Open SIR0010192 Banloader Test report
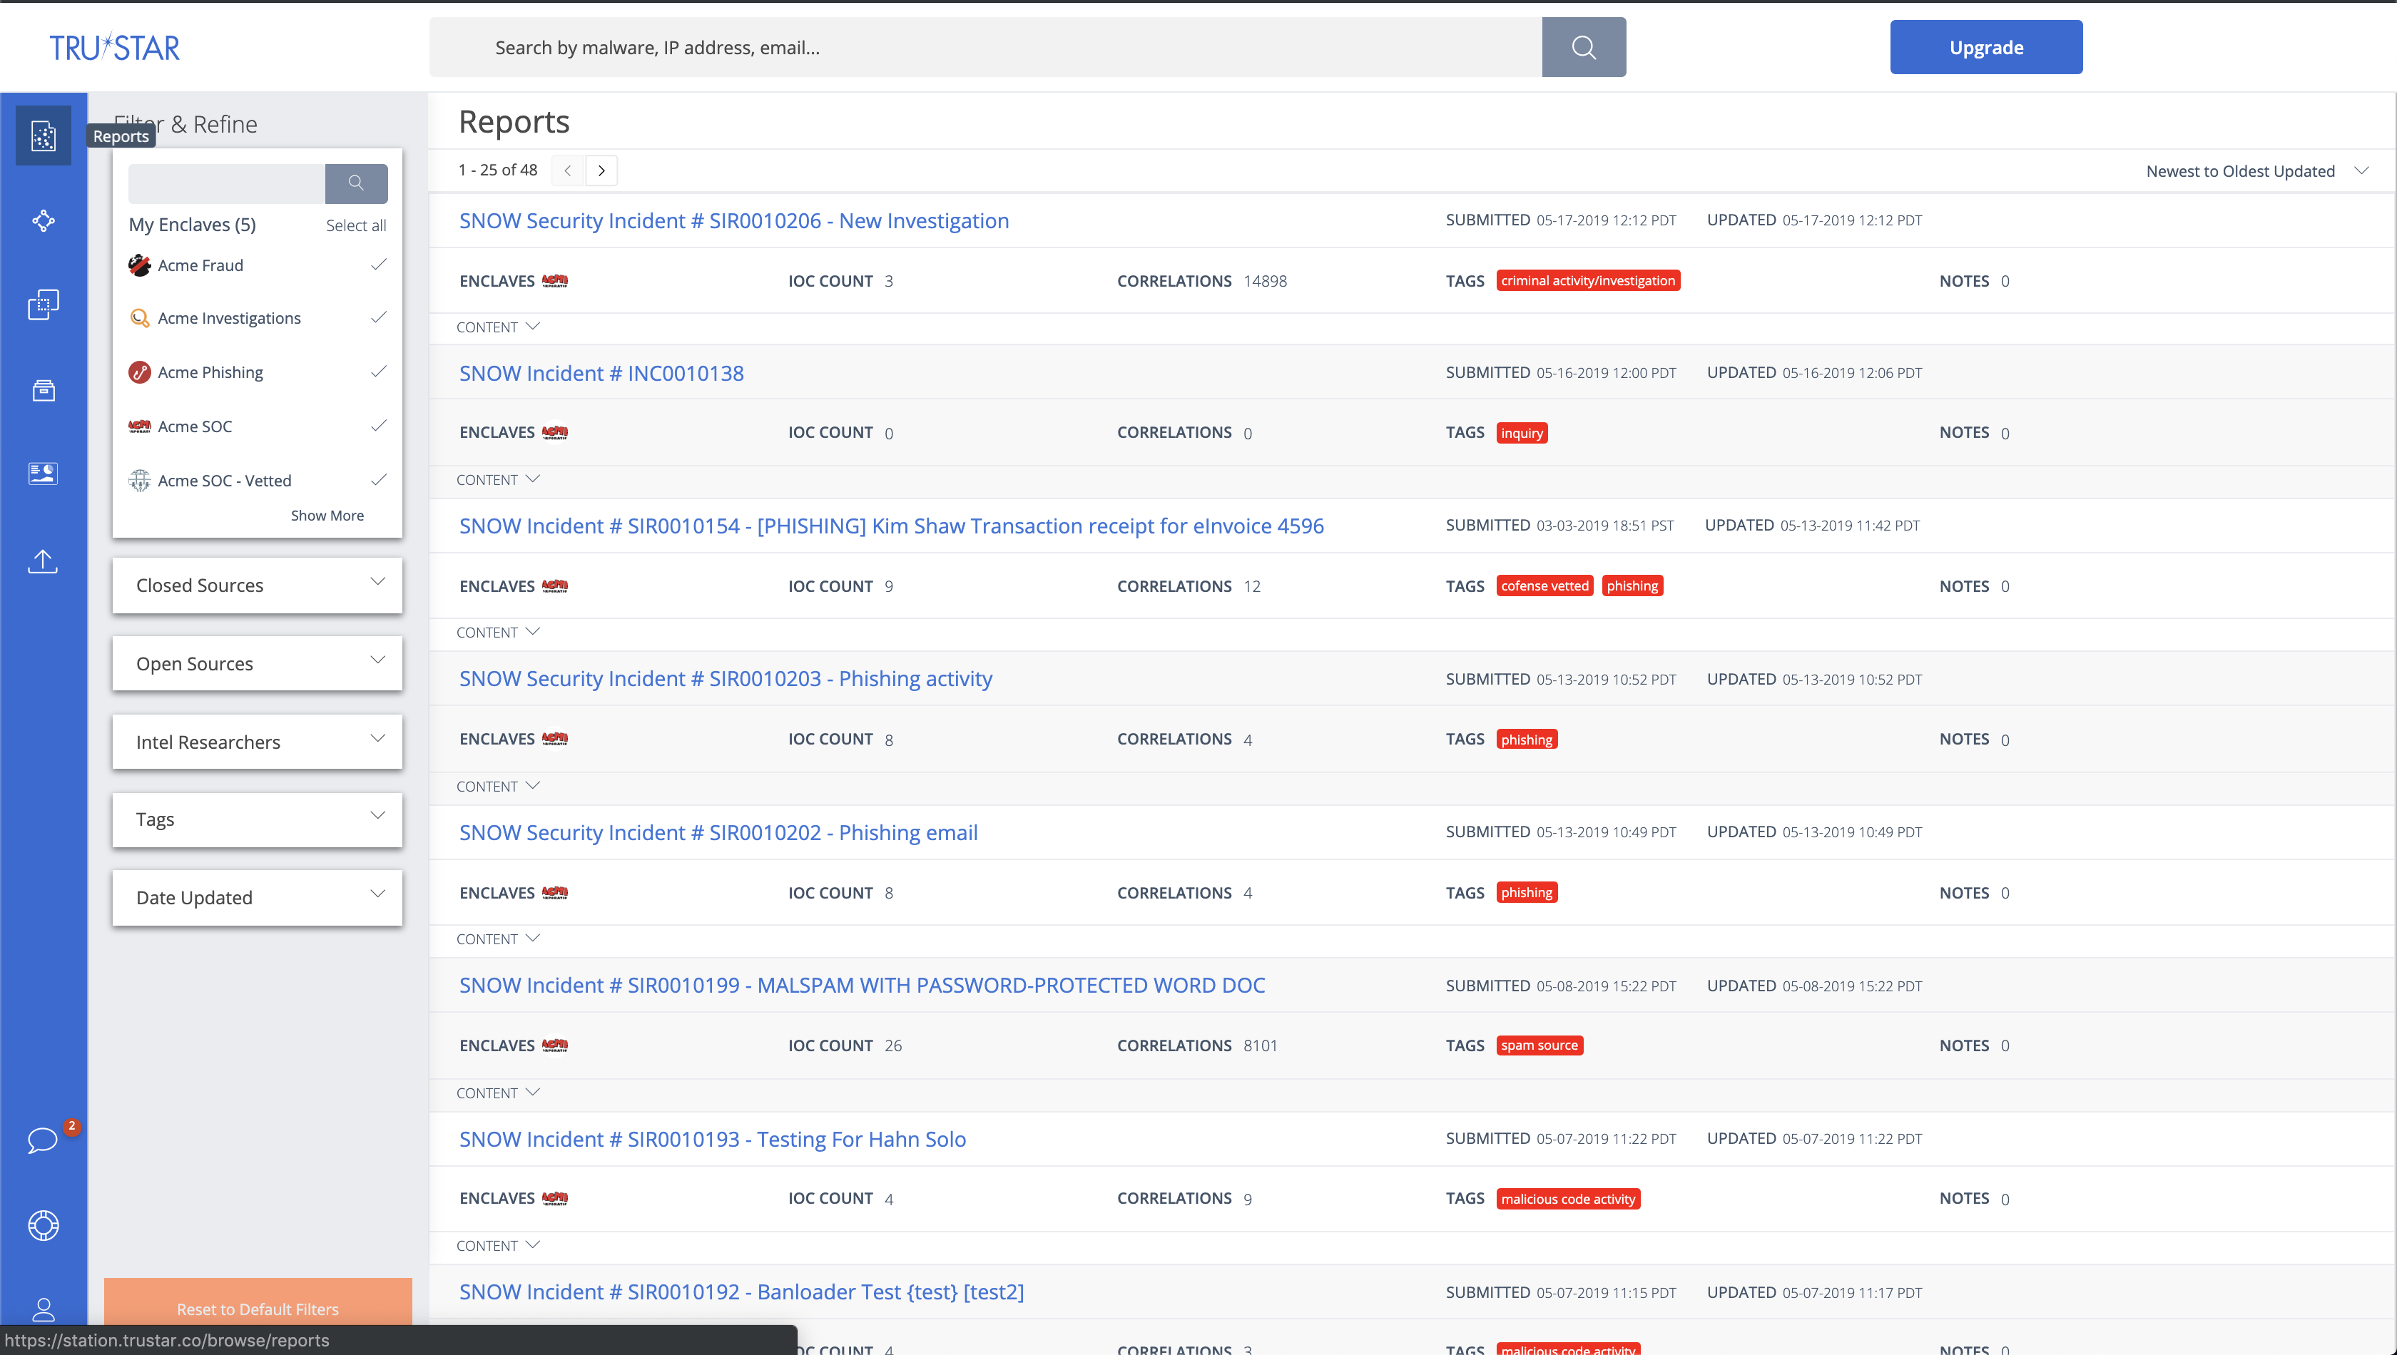The width and height of the screenshot is (2397, 1355). (x=741, y=1292)
